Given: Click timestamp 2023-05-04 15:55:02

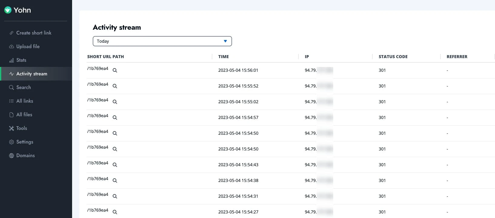Looking at the screenshot, I should click(x=238, y=102).
